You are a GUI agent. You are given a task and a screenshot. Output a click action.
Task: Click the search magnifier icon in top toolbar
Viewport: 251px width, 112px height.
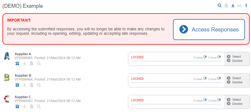click(x=219, y=6)
